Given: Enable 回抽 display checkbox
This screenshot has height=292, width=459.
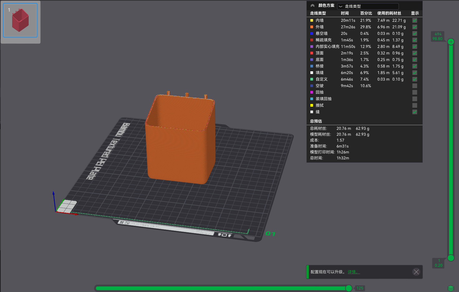Looking at the screenshot, I should [415, 92].
